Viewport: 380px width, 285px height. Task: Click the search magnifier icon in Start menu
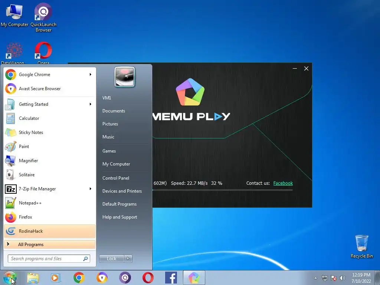tap(86, 259)
